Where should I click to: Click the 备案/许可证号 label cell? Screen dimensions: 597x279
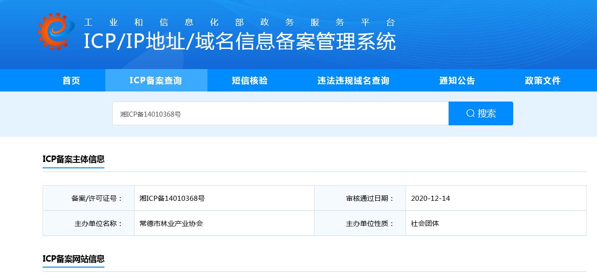point(97,198)
